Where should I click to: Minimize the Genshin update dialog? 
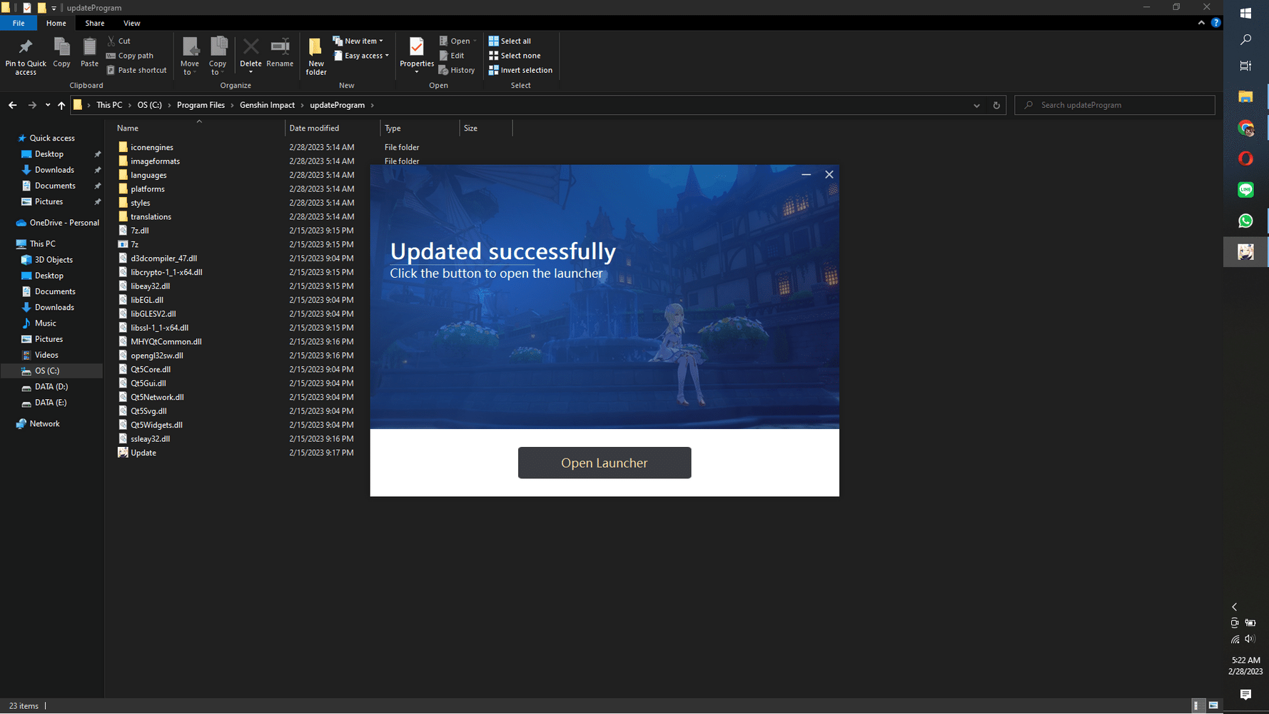[x=806, y=174]
